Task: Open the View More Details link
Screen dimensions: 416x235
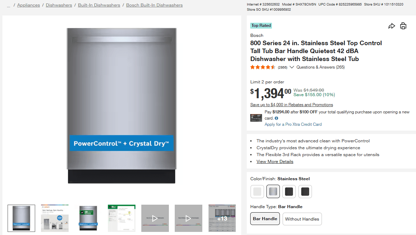Action: pyautogui.click(x=275, y=162)
